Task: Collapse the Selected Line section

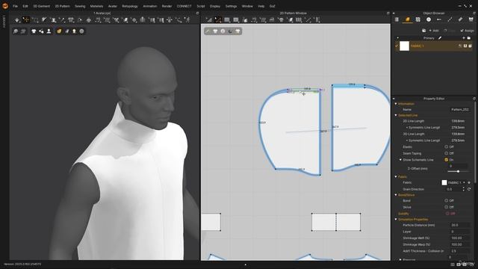Action: point(396,115)
